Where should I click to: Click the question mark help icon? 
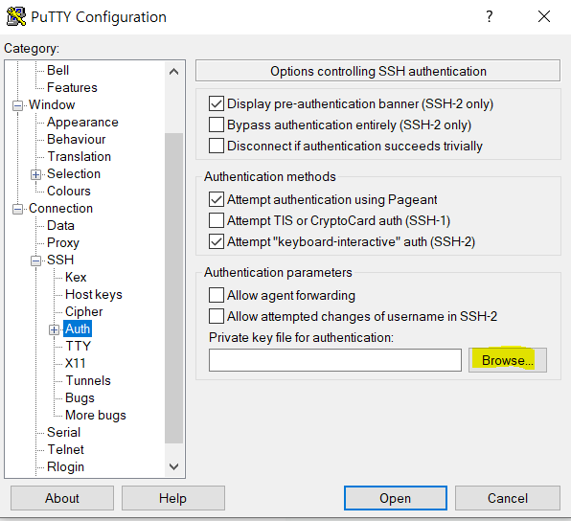click(489, 16)
